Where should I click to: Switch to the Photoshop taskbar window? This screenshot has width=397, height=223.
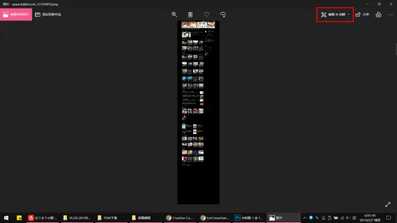pyautogui.click(x=249, y=218)
